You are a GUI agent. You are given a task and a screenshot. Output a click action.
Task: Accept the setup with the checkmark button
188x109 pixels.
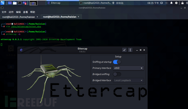pyautogui.click(x=124, y=50)
